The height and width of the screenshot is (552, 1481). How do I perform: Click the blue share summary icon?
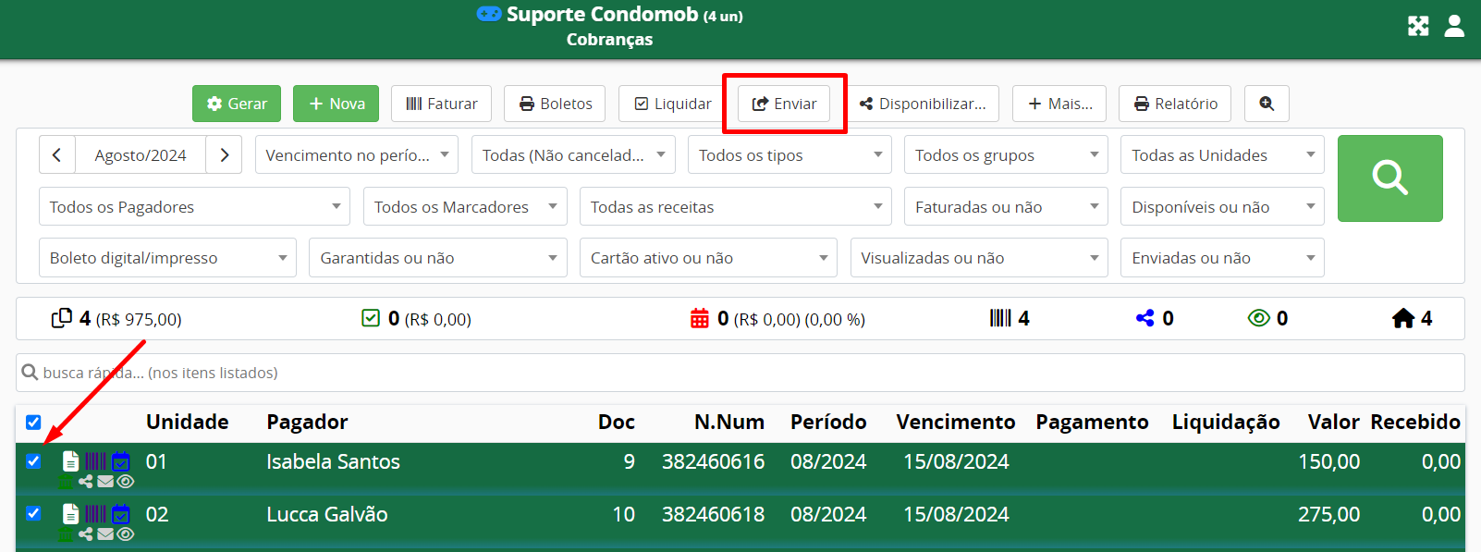[x=1145, y=318]
